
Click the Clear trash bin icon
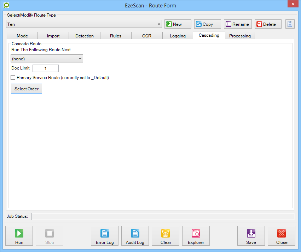[166, 233]
